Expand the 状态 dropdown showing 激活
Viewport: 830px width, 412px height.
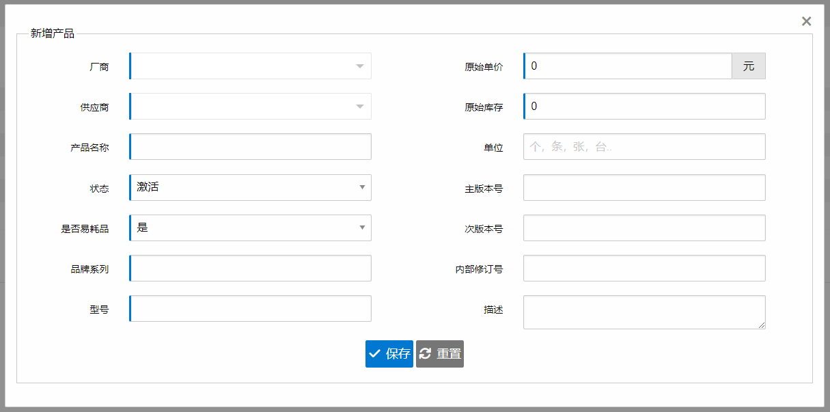pyautogui.click(x=250, y=187)
